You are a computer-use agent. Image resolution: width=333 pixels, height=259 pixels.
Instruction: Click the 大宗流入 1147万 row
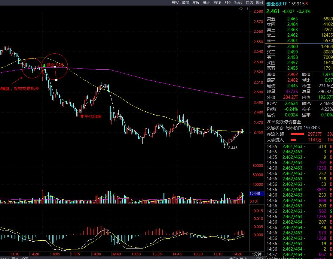point(299,140)
